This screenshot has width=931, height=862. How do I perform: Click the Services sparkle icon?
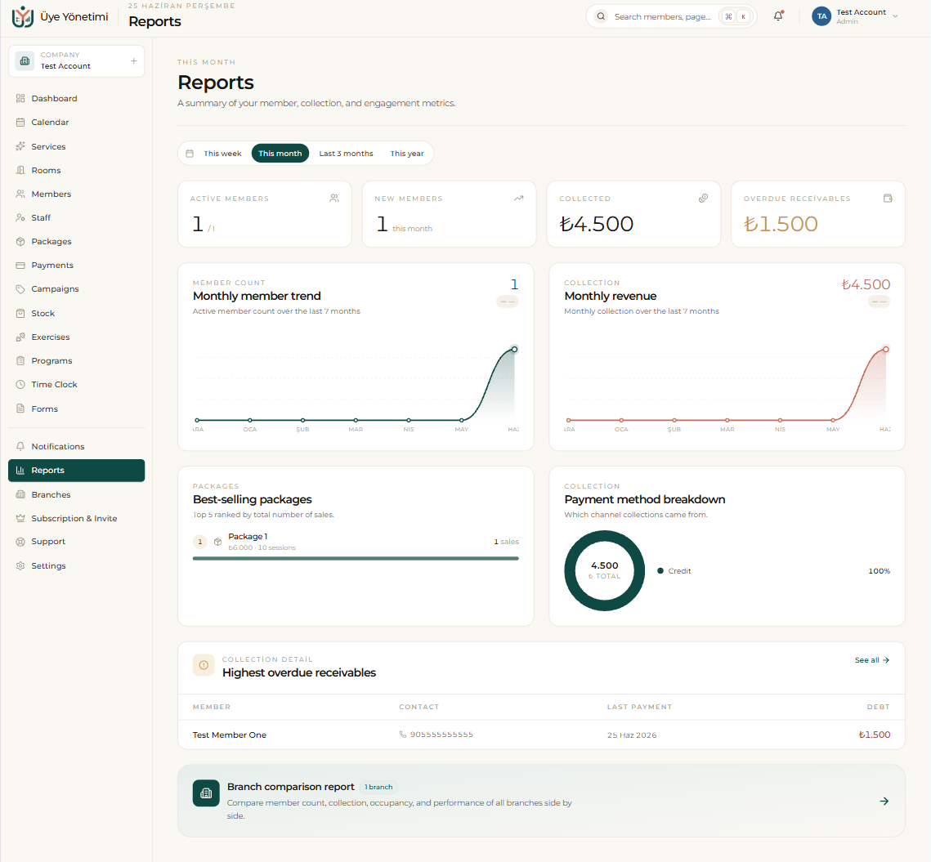click(20, 146)
